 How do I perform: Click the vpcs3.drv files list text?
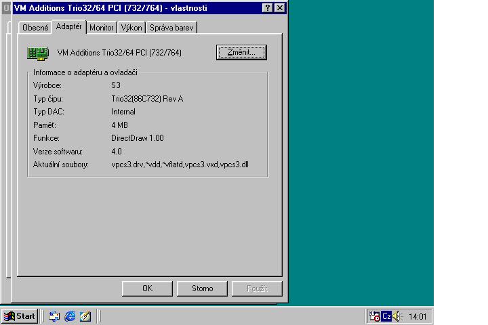click(x=180, y=165)
